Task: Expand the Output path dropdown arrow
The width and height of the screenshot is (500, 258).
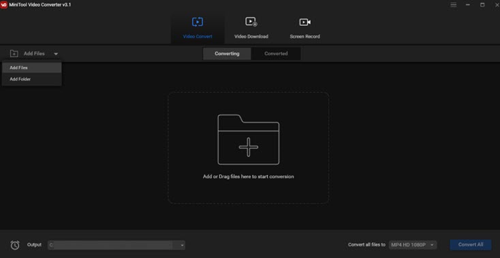Action: tap(182, 245)
